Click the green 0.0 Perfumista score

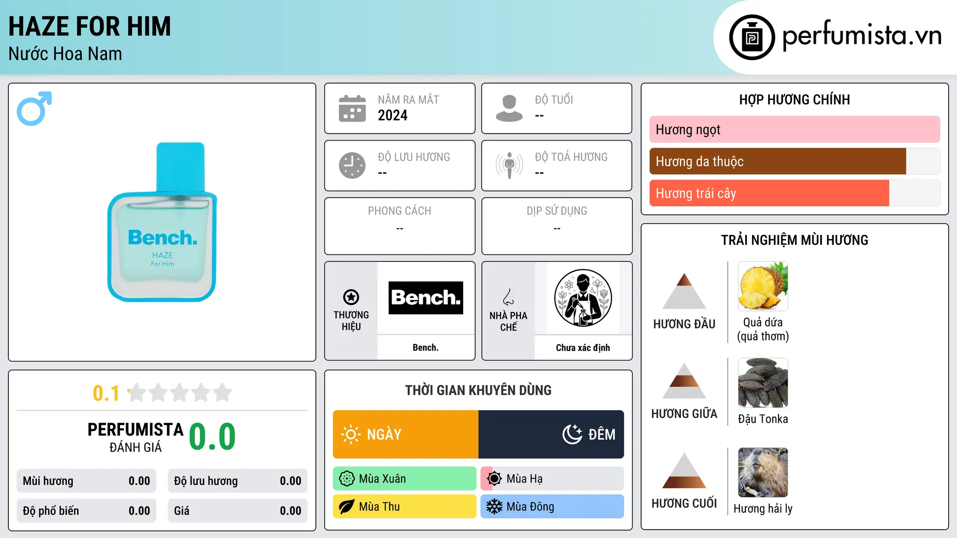tap(213, 437)
